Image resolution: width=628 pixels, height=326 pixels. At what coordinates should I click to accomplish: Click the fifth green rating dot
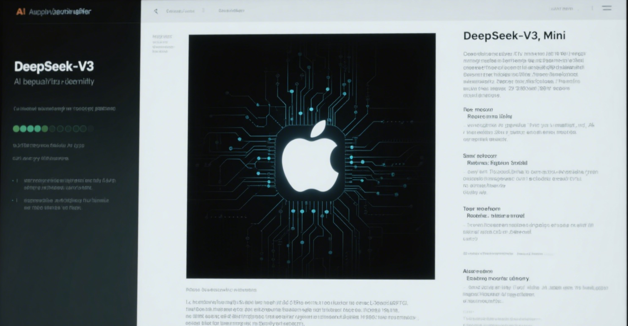[x=45, y=129]
